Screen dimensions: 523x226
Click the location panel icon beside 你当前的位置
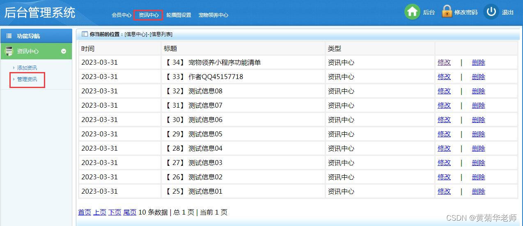(85, 34)
